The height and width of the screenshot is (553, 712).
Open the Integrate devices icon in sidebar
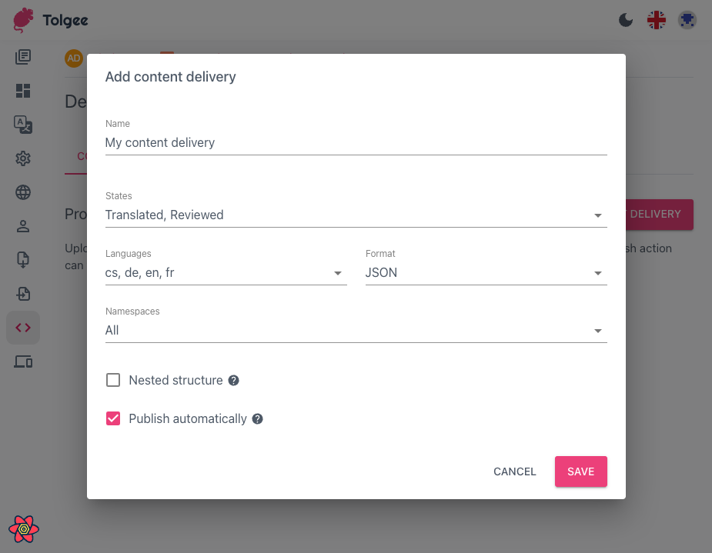23,361
